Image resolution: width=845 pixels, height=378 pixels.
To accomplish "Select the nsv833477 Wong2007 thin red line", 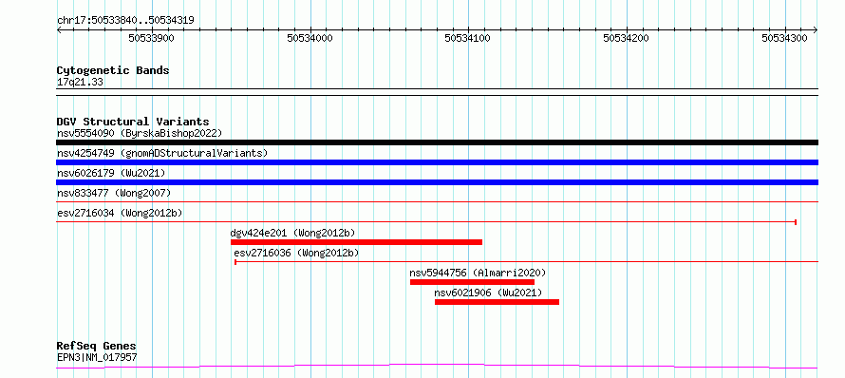I will click(x=437, y=202).
